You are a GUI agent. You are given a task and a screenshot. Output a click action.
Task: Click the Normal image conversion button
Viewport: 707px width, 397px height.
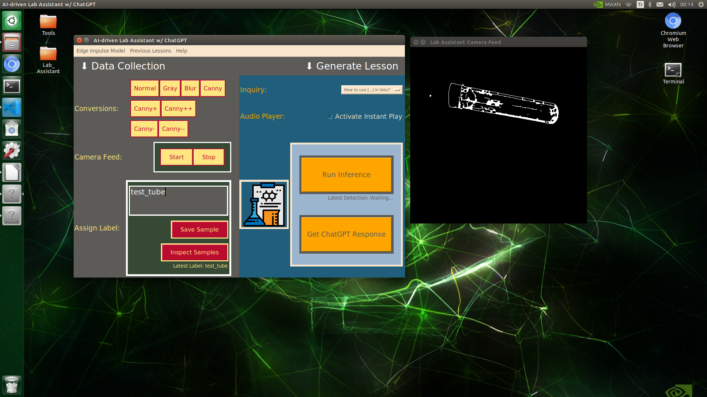(x=144, y=88)
